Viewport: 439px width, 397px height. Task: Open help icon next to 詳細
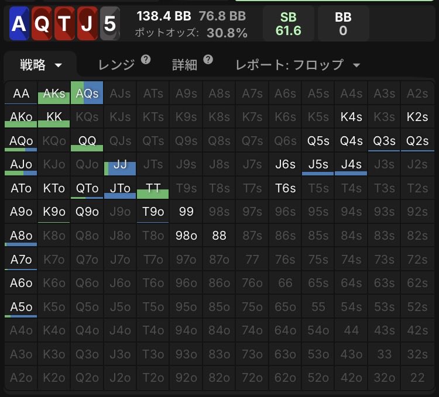coord(208,60)
